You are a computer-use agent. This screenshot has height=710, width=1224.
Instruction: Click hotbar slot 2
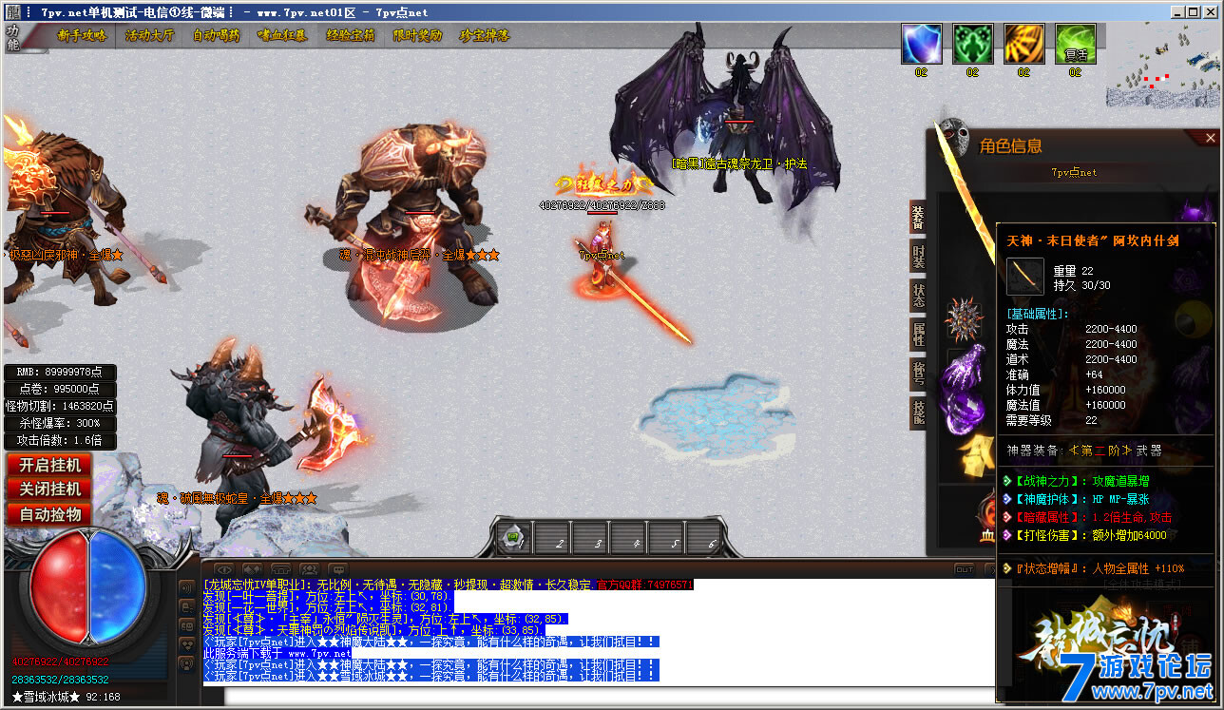click(x=552, y=537)
